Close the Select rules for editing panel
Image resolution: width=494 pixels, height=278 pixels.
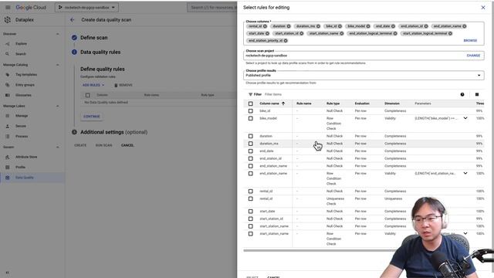[x=483, y=7]
